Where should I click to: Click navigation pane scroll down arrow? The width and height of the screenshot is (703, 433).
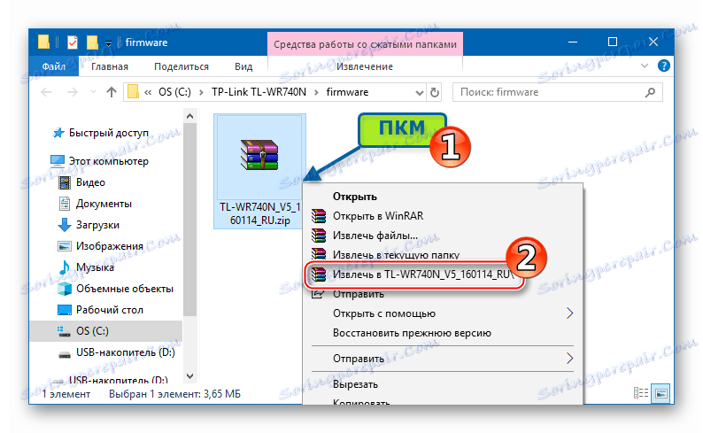click(x=189, y=375)
